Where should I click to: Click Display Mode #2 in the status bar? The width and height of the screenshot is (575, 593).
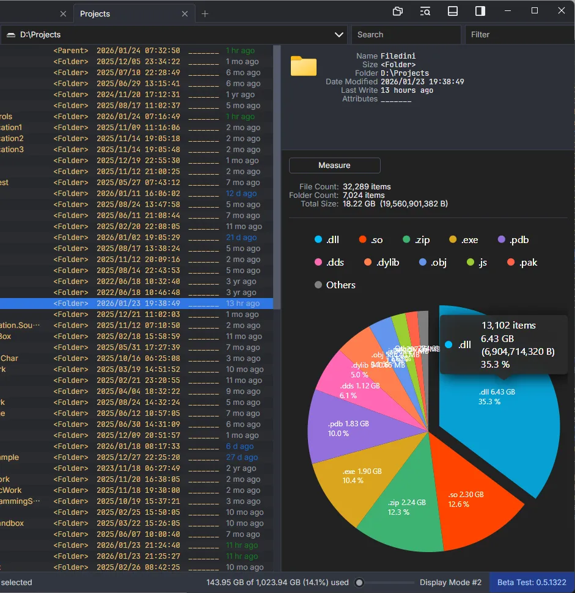click(450, 582)
